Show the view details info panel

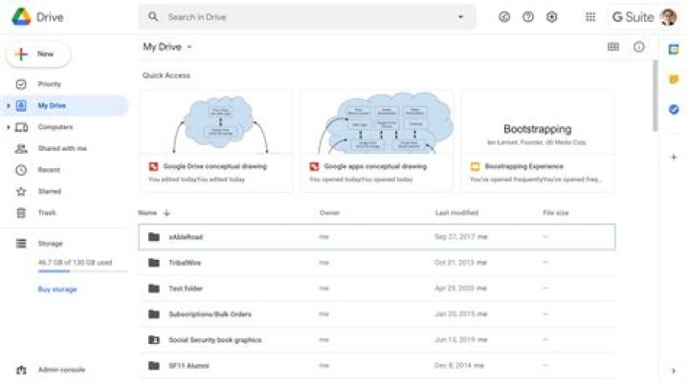tap(639, 47)
